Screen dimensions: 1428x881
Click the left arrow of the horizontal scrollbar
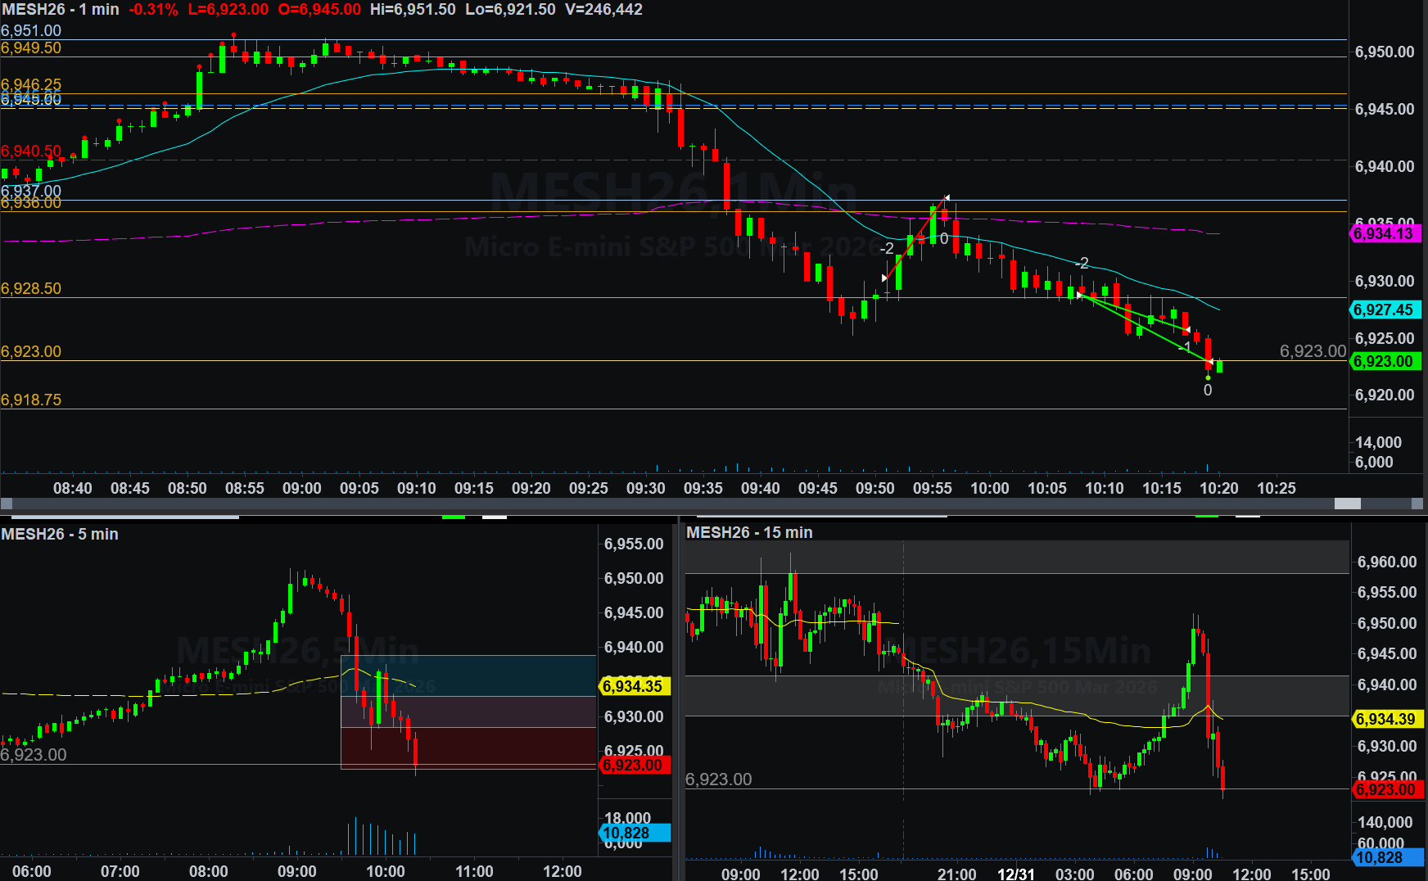coord(7,504)
